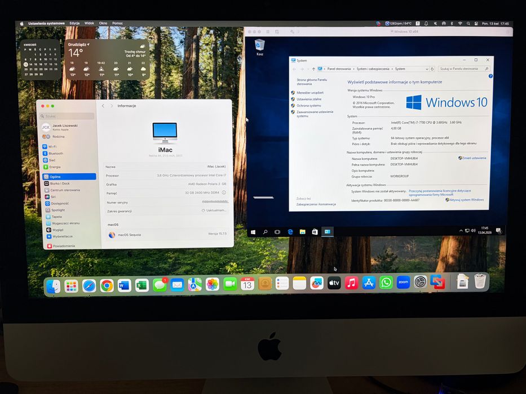
Task: Select Wygląd appearance settings
Action: coord(54,230)
